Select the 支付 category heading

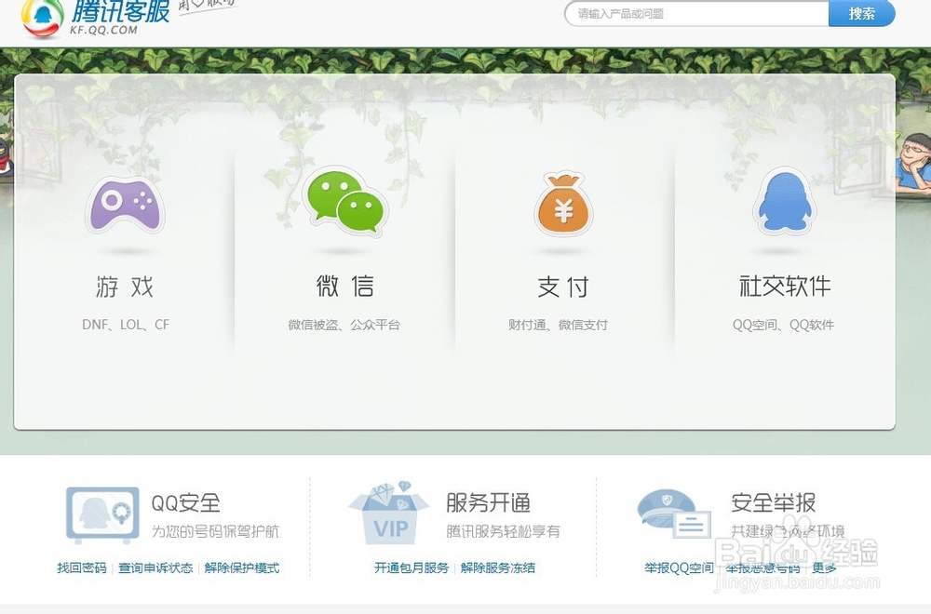[x=563, y=287]
